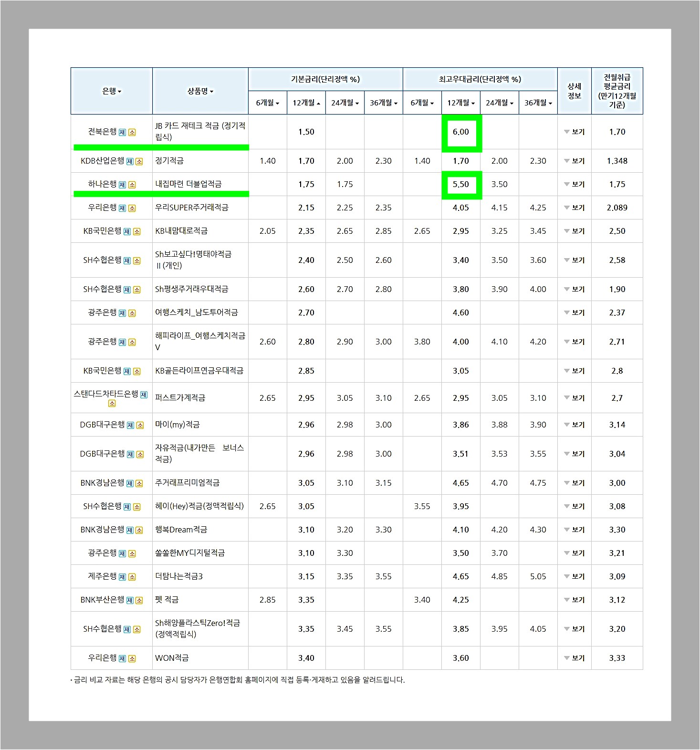Click the 소 icon in the Sh해양플라스틱Zero!적금 row
The height and width of the screenshot is (750, 700).
pos(137,630)
